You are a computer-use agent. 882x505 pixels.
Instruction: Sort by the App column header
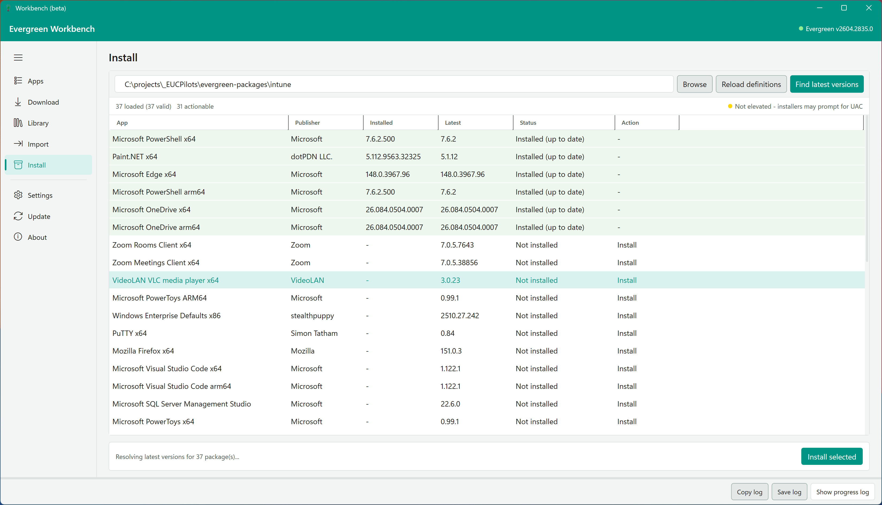tap(199, 123)
